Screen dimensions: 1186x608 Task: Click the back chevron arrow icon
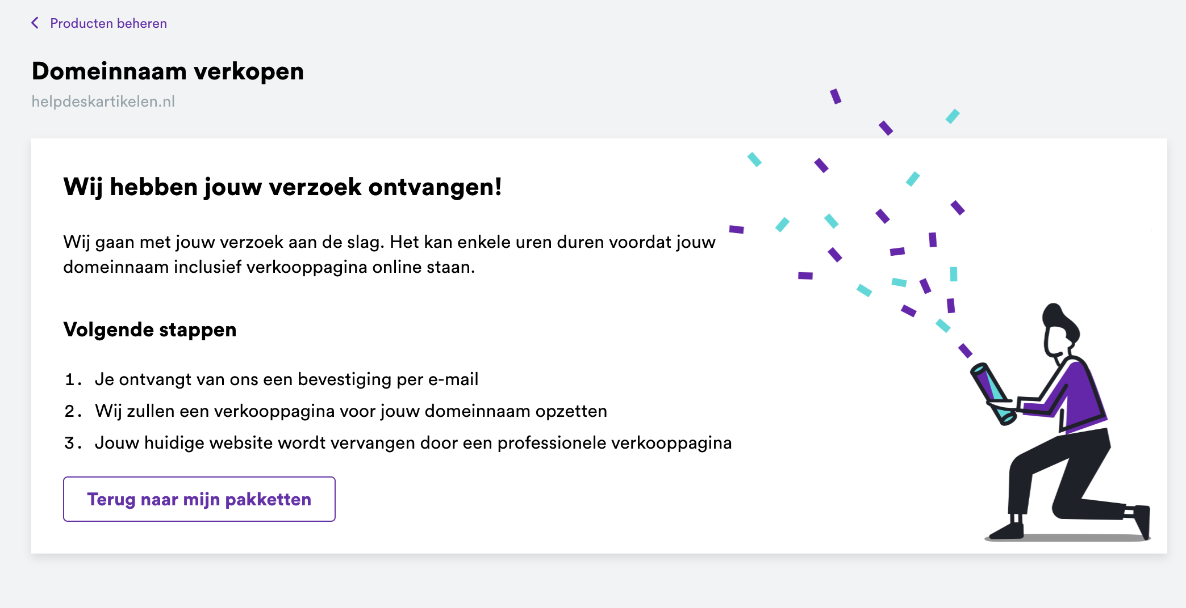pos(35,23)
